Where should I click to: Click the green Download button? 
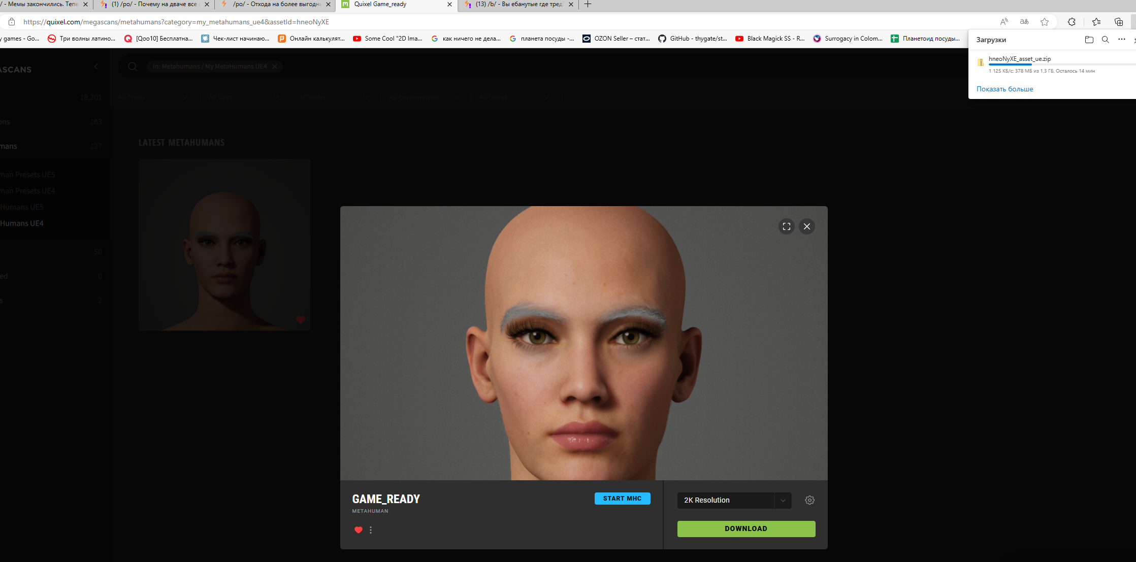coord(745,528)
